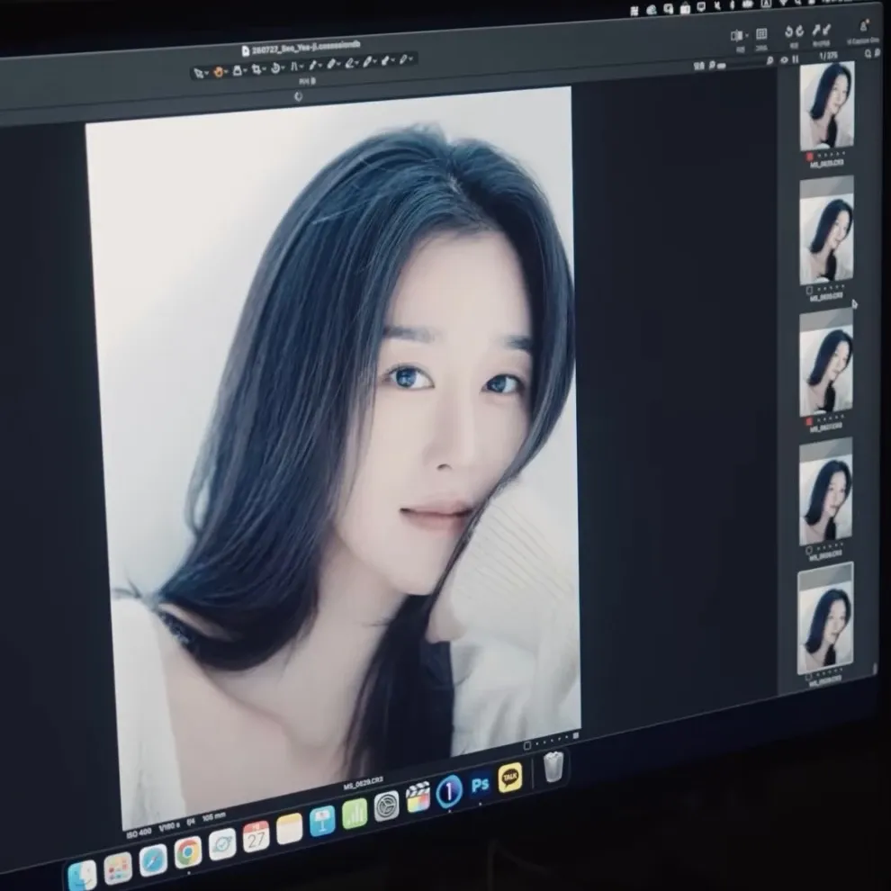Click the MS_0629.CR3 filename under viewer
This screenshot has width=891, height=891.
coord(363,782)
